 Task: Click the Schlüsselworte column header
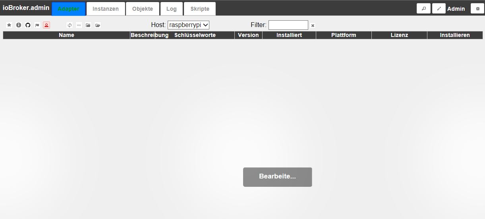(195, 35)
